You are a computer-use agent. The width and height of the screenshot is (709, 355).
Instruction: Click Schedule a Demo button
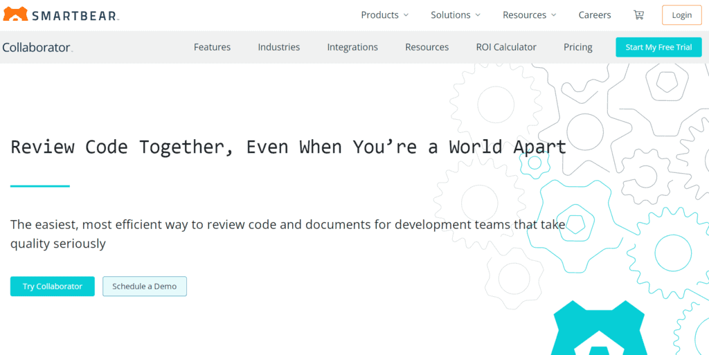(145, 286)
